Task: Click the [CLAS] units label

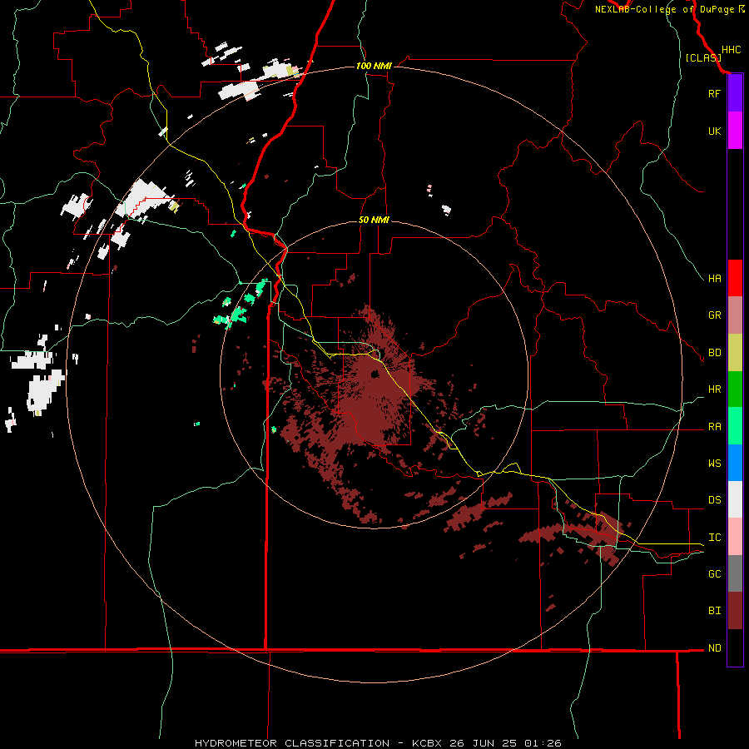Action: (703, 58)
